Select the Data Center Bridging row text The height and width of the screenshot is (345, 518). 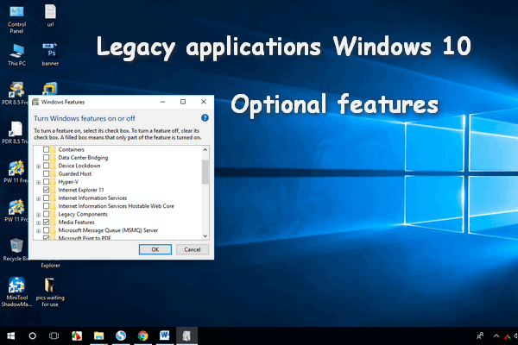(x=83, y=158)
